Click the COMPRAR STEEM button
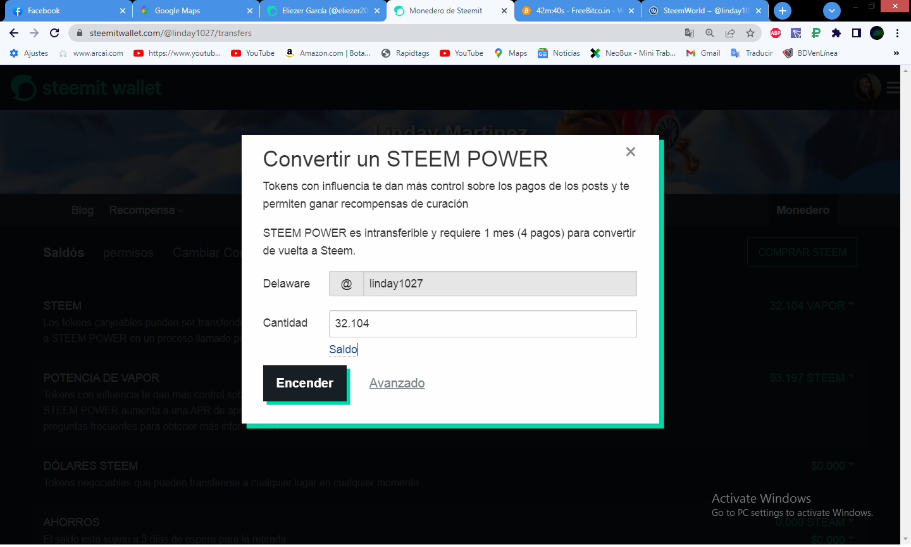 tap(802, 252)
